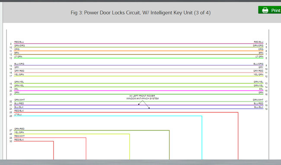This screenshot has width=281, height=165.
Task: Click the green Print button
Action: pyautogui.click(x=269, y=10)
